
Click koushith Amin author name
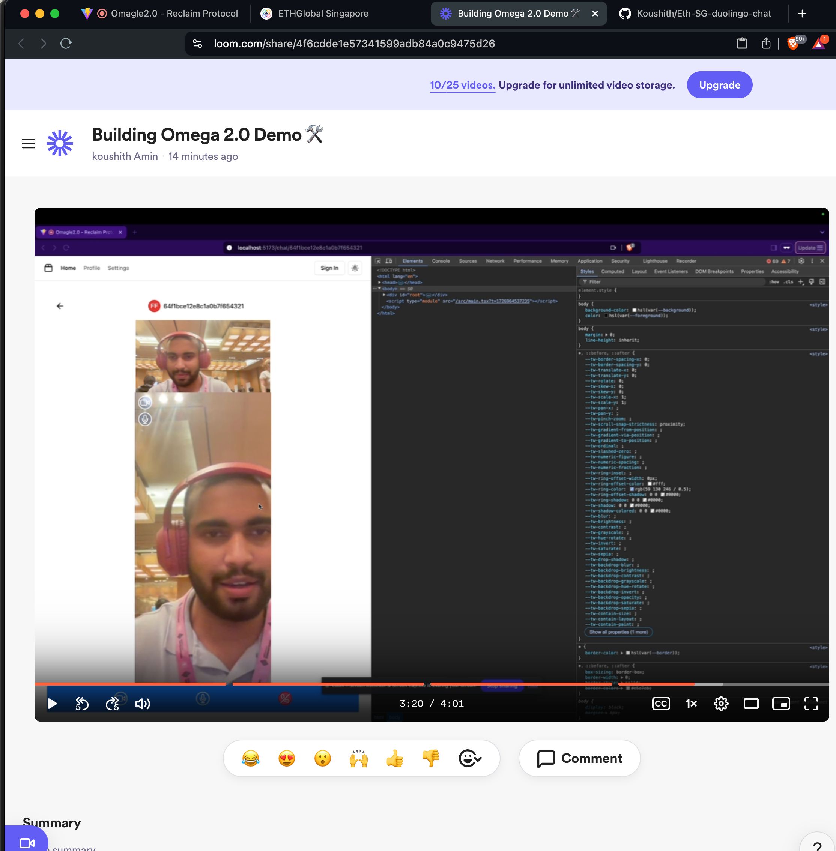pyautogui.click(x=125, y=156)
